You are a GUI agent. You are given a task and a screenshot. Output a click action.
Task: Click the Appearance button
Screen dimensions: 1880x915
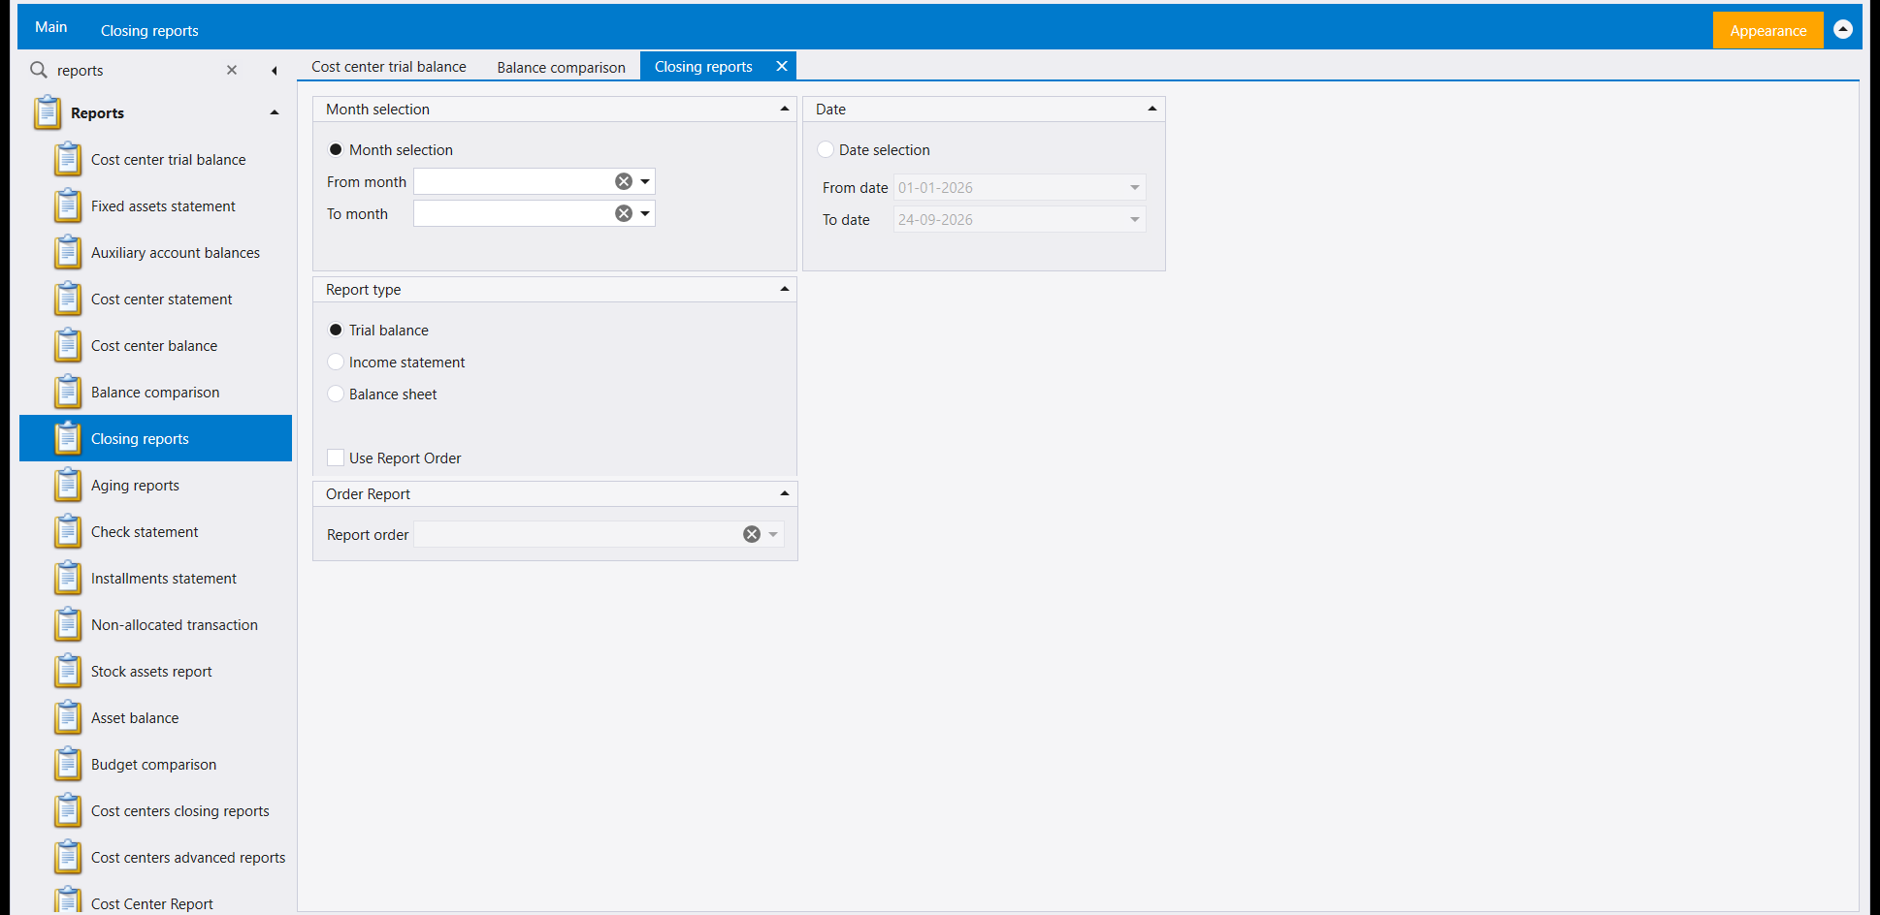click(1767, 30)
